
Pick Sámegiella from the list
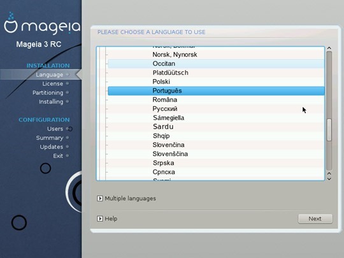coord(216,118)
